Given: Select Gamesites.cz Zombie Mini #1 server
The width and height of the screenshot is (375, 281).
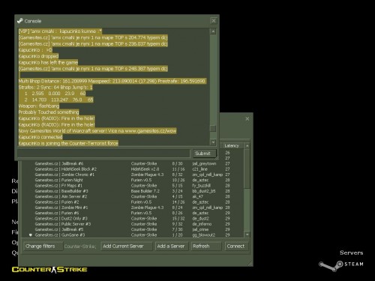Looking at the screenshot, I should click(133, 208).
